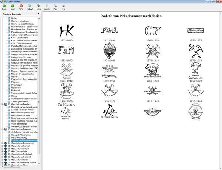The width and height of the screenshot is (222, 170).
Task: Click book icon of 07. Manufacturen Italie
Action: click(6, 152)
